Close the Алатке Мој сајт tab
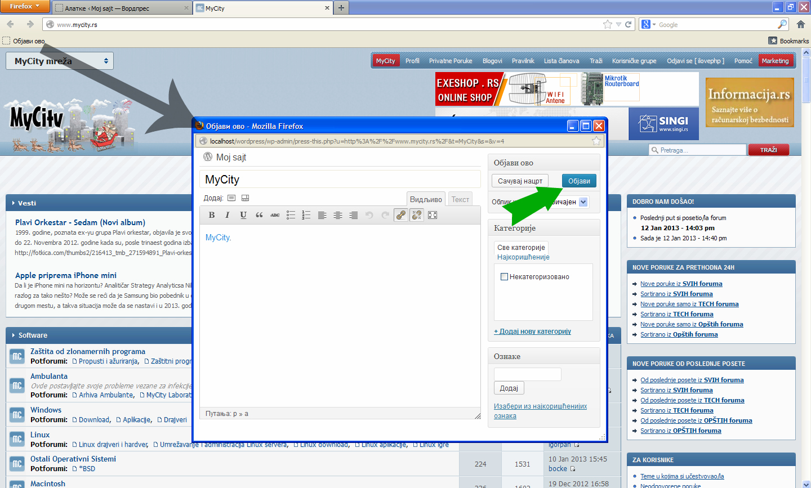The height and width of the screenshot is (488, 811). [x=186, y=8]
